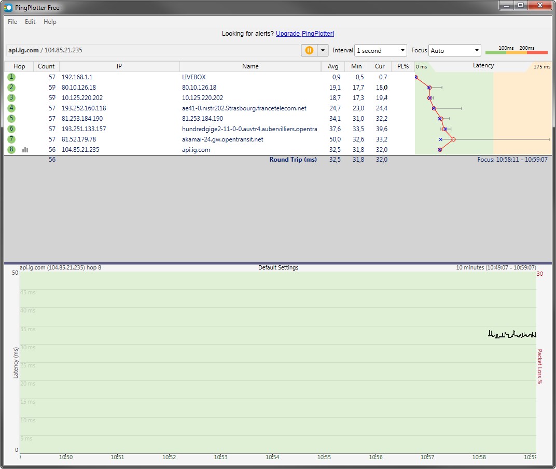The width and height of the screenshot is (556, 469).
Task: Toggle the timeline graph icon on hop 8
Action: (25, 150)
